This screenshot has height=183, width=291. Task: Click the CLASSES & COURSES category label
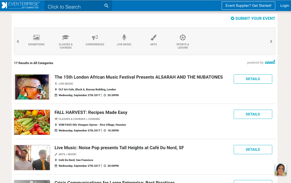point(66,46)
